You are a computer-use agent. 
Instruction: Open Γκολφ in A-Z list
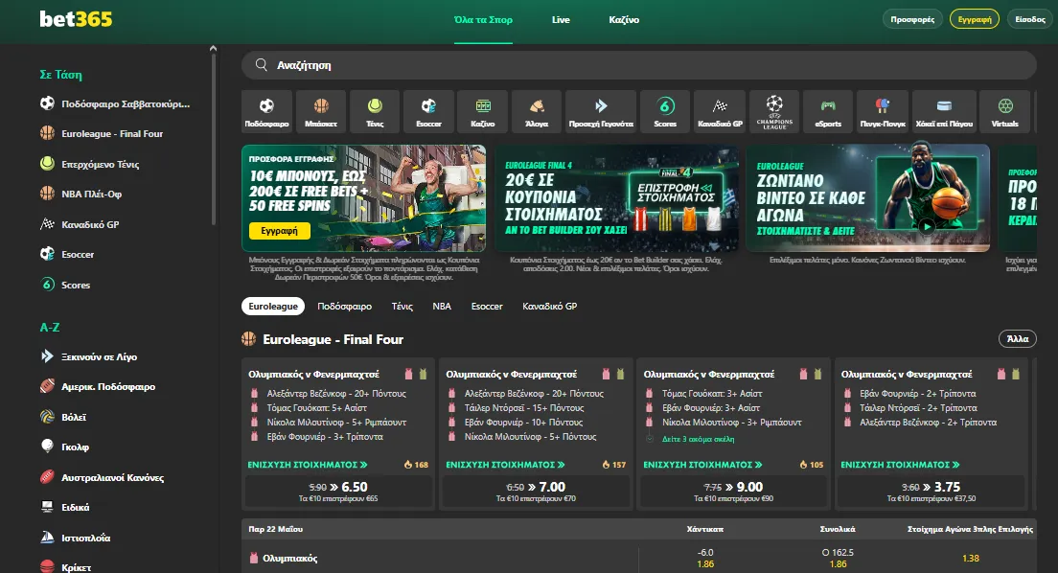[64, 447]
